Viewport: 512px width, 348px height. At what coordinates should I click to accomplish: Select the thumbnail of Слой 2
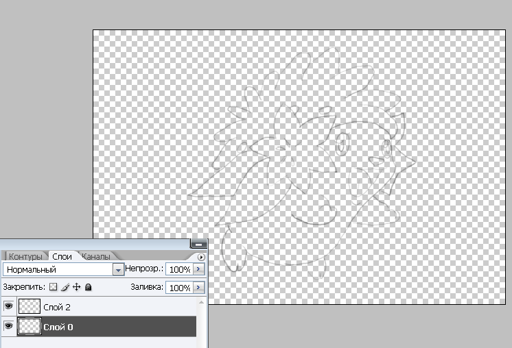click(x=29, y=306)
